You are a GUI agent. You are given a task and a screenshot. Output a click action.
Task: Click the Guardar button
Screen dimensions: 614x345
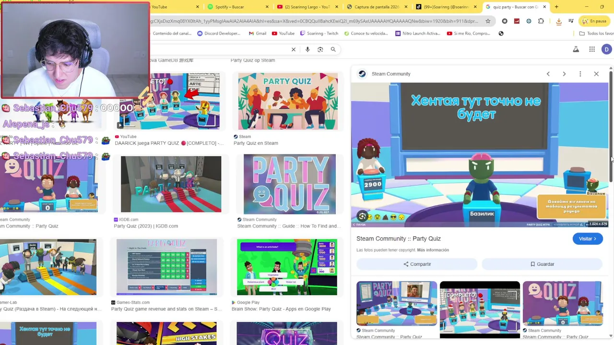pyautogui.click(x=542, y=264)
